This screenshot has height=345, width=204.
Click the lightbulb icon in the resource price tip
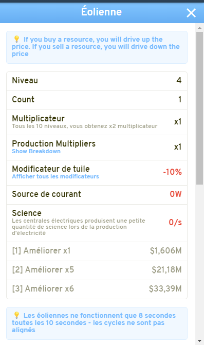[x=17, y=39]
